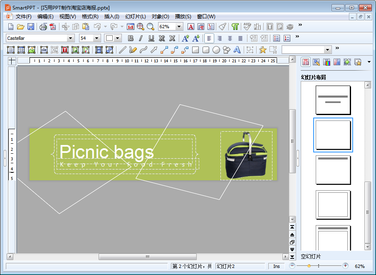Screen dimensions: 376x275
Task: Open the 文件(F) menu
Action: point(23,17)
